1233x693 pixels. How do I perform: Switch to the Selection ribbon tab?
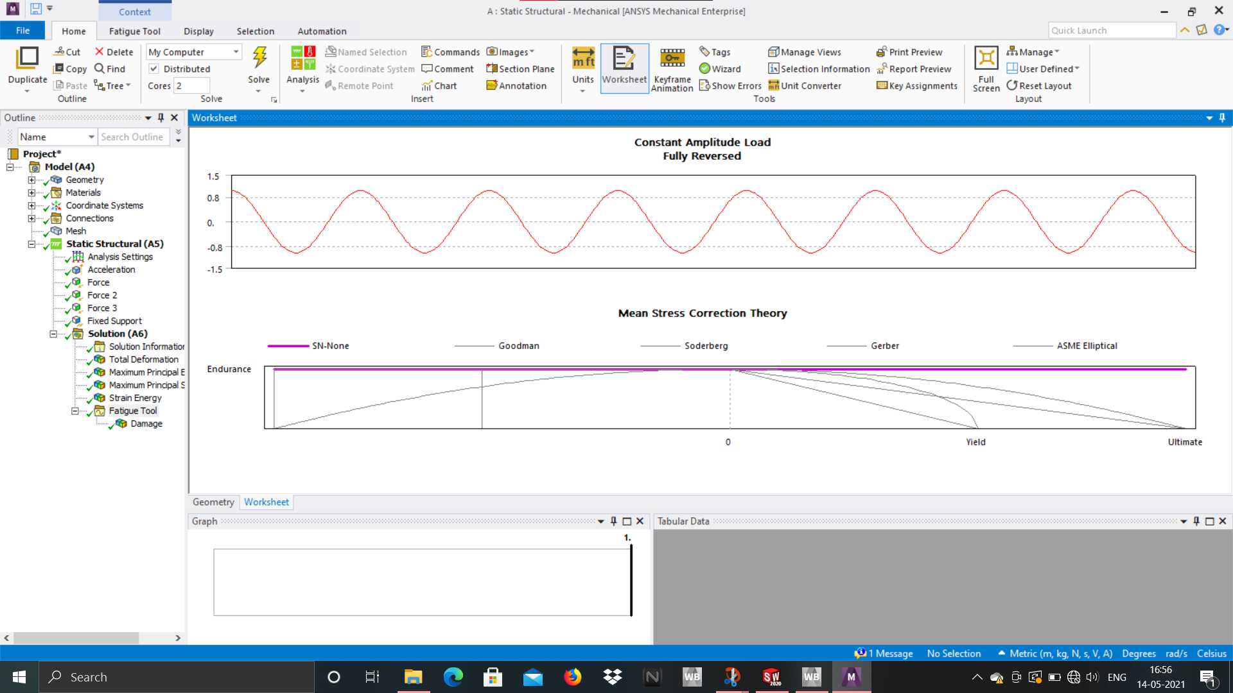(255, 31)
